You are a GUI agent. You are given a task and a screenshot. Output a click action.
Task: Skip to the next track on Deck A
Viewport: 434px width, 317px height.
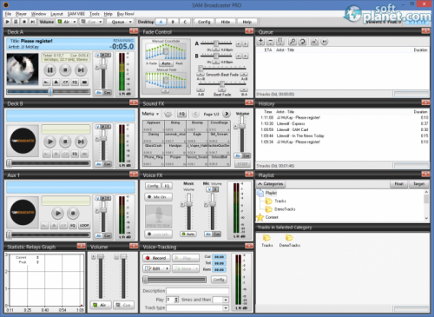point(81,69)
